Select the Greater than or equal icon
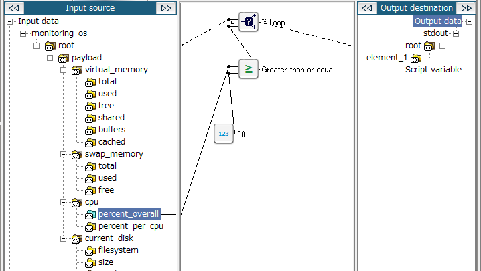 [249, 69]
